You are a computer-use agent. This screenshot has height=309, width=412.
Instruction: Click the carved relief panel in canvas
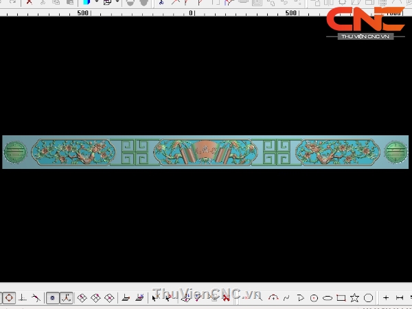[x=205, y=152]
